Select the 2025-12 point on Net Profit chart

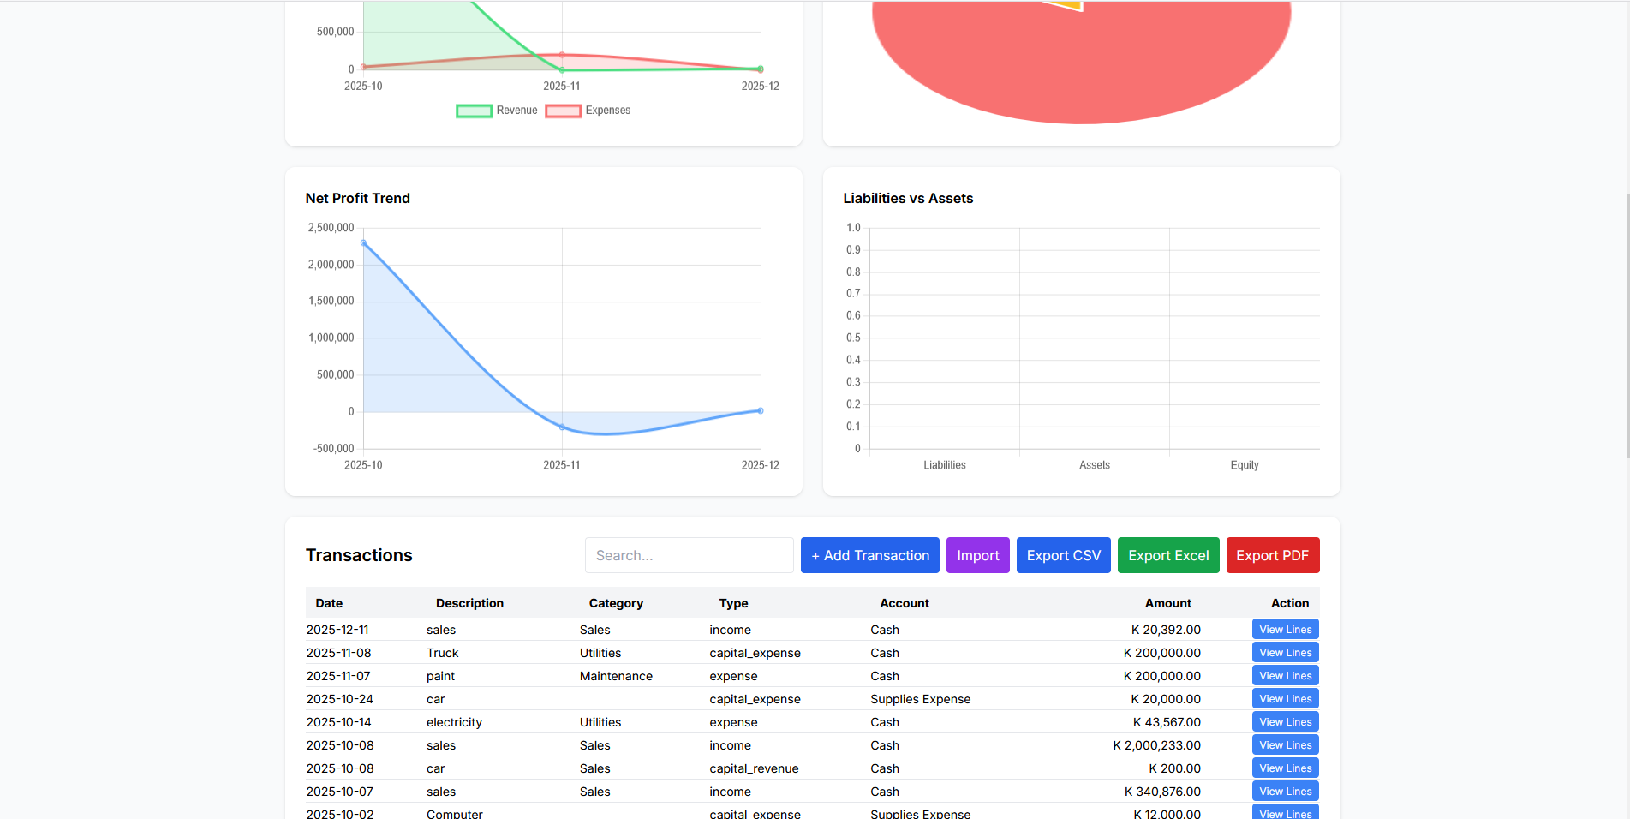761,410
